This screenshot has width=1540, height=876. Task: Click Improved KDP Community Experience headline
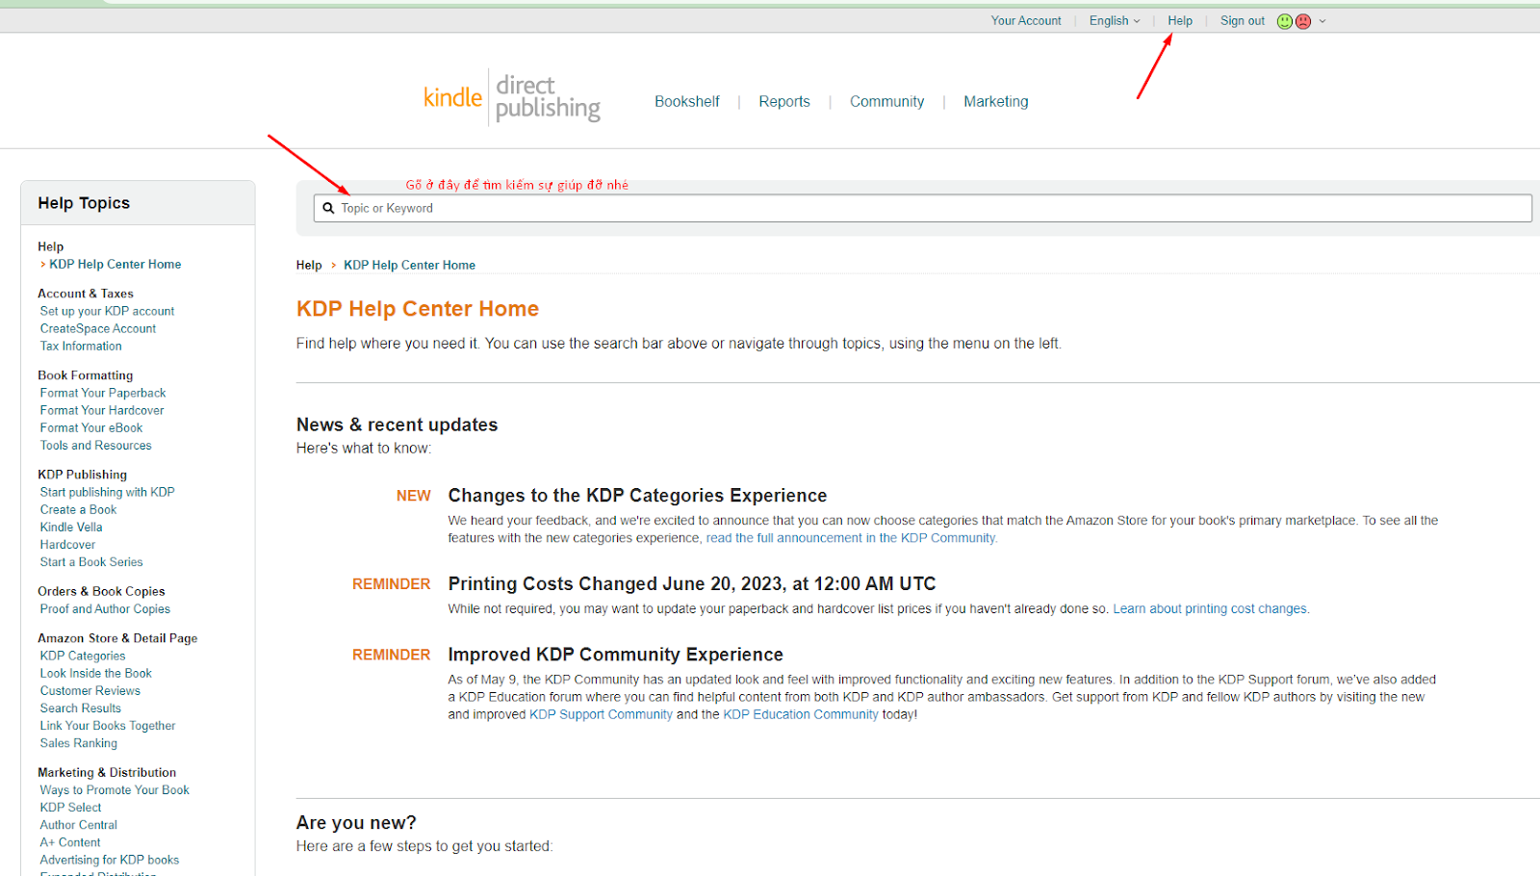(x=616, y=655)
